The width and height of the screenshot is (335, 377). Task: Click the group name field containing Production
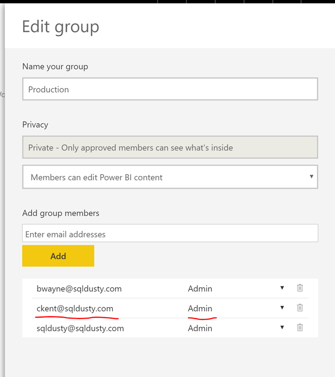pos(170,89)
